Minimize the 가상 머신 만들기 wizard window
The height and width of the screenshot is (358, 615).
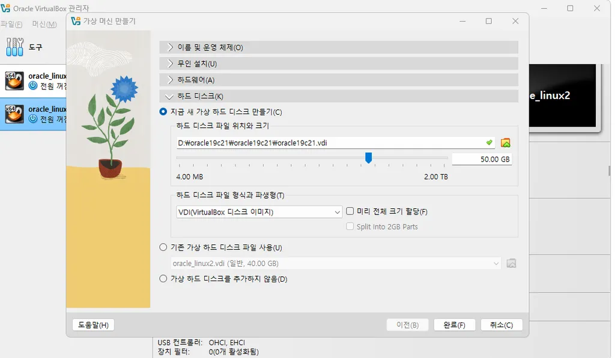tap(463, 21)
